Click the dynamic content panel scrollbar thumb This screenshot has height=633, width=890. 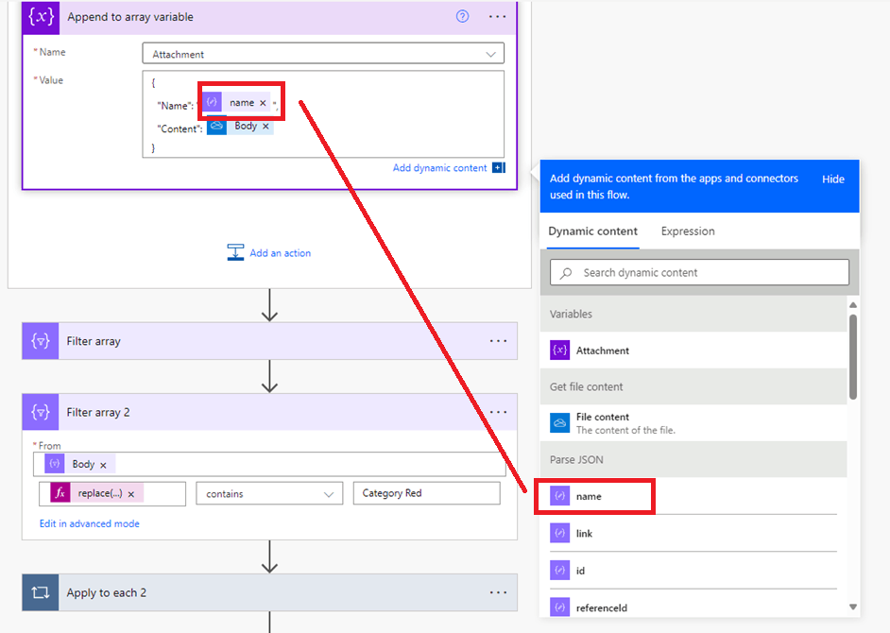point(852,356)
